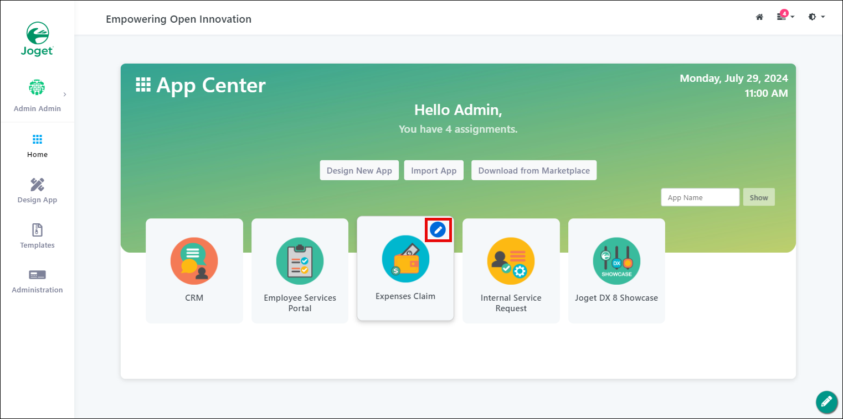
Task: Open the Internal Service Request app icon
Action: (x=511, y=261)
